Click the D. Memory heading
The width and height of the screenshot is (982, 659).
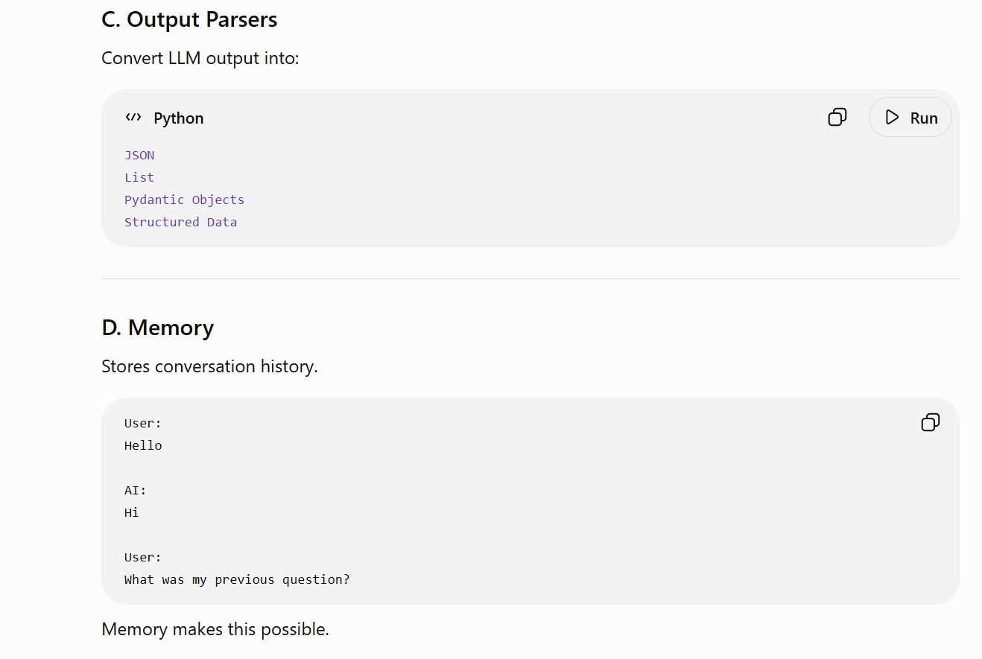158,328
